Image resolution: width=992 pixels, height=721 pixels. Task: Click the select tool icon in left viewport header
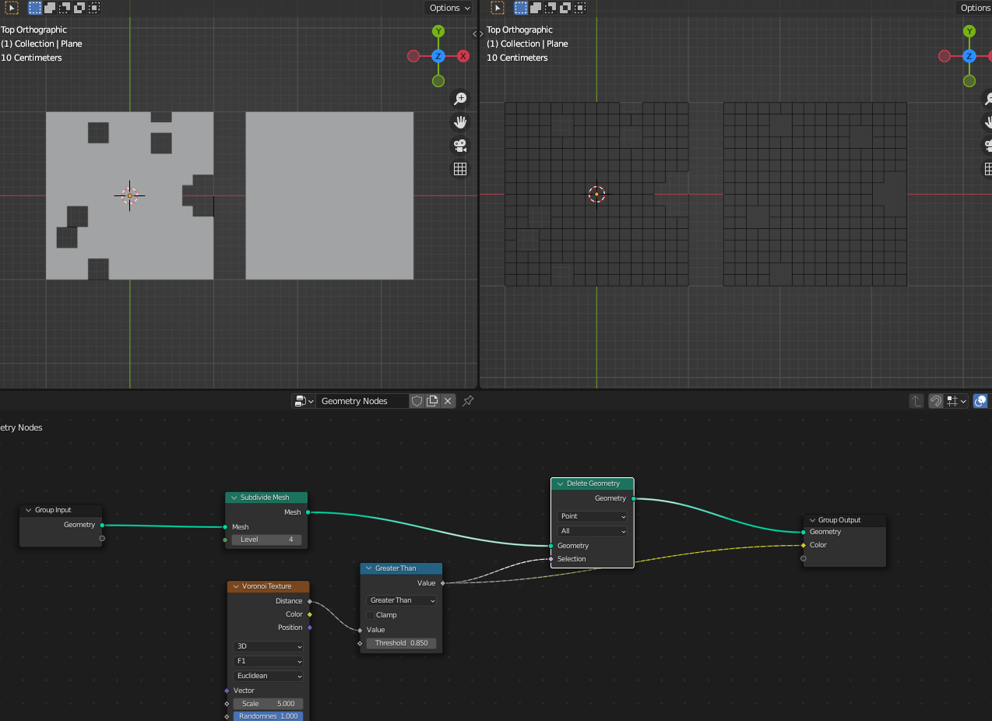(x=11, y=8)
